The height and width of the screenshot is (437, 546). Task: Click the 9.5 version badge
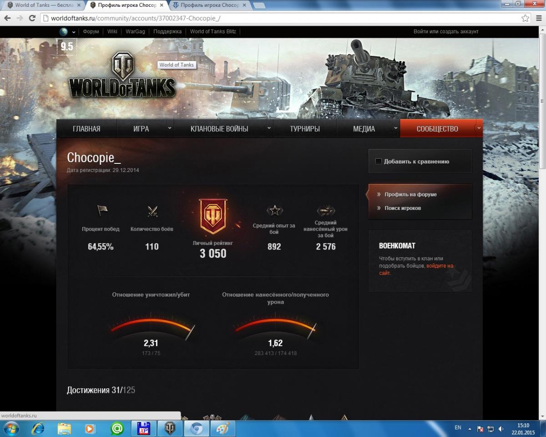pos(66,47)
